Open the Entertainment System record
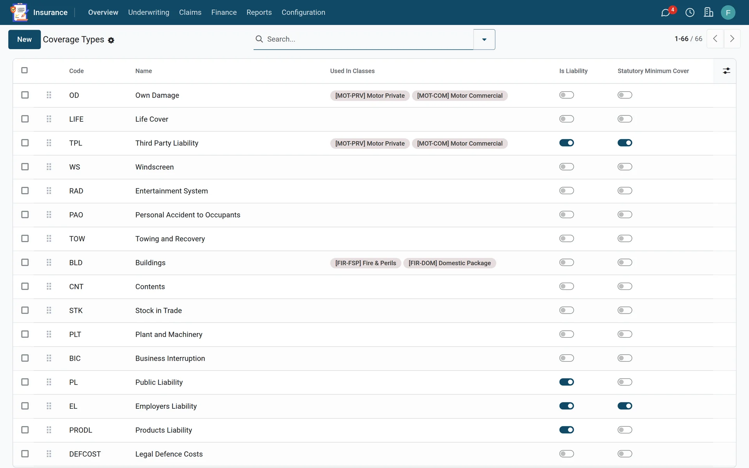749x468 pixels. pyautogui.click(x=172, y=191)
